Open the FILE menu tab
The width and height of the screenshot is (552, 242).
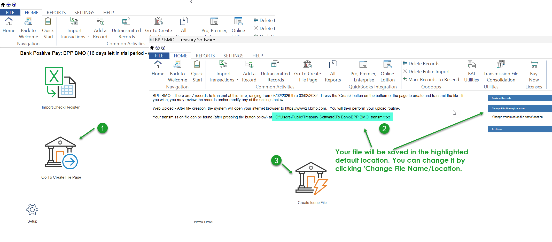pos(159,56)
